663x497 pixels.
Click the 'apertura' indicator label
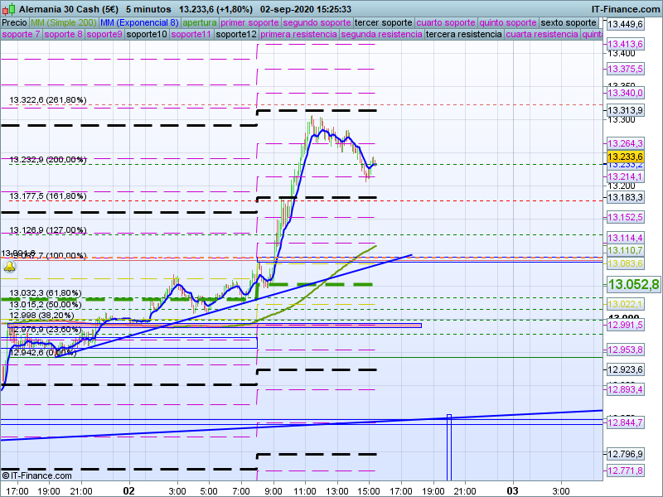tap(200, 22)
